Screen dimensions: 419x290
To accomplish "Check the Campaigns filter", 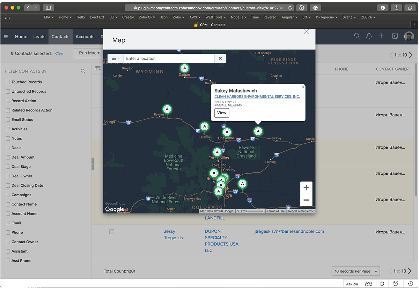I will click(x=8, y=195).
